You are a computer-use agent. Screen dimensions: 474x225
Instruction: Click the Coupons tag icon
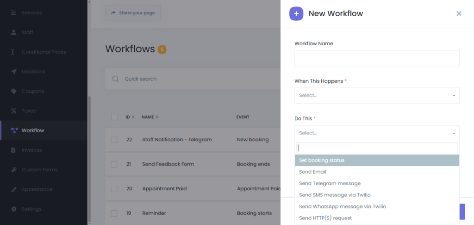click(13, 91)
